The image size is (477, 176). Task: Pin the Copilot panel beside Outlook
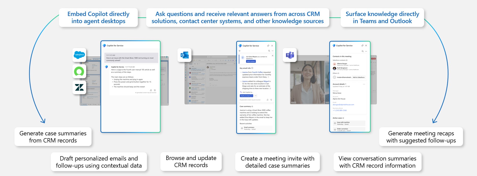click(268, 46)
